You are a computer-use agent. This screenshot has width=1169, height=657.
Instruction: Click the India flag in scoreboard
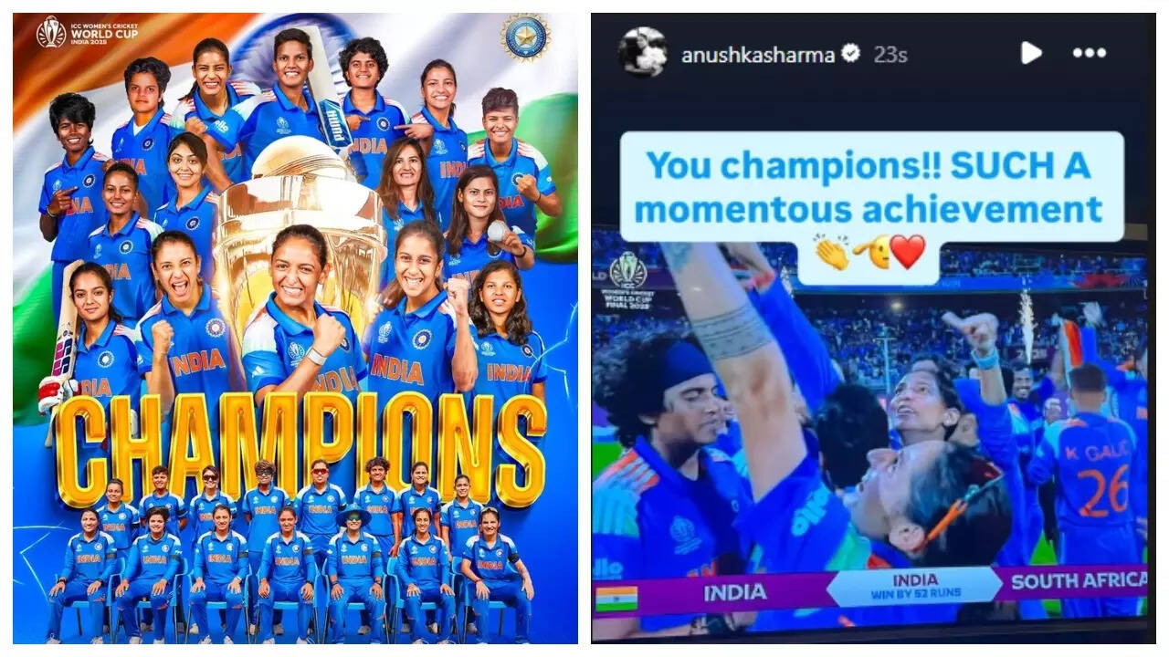pyautogui.click(x=616, y=598)
